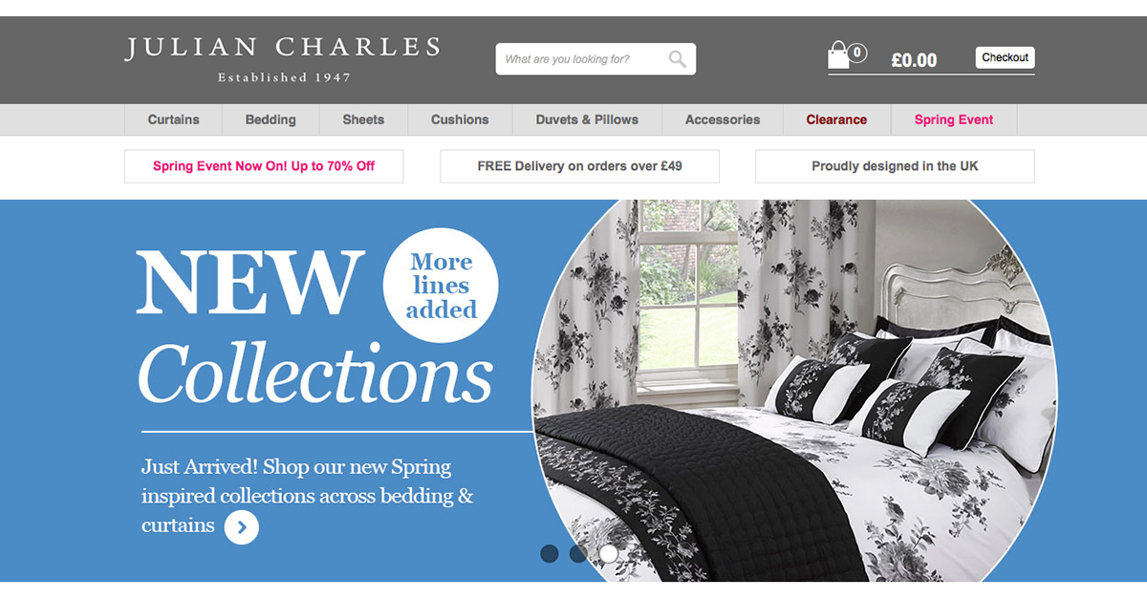Click the white arrow circle under curtains text

coord(242,526)
